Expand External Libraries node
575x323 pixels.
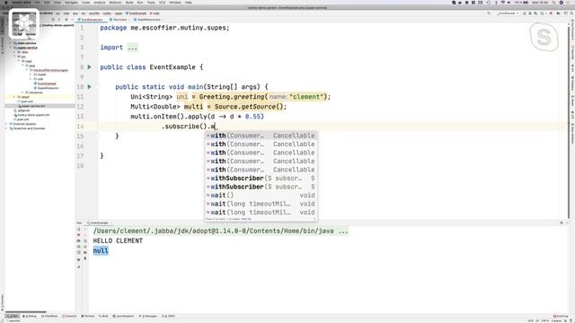point(6,124)
